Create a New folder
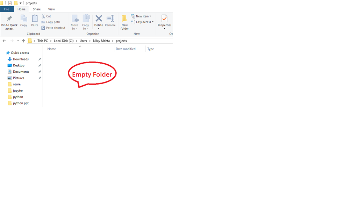This screenshot has height=201, width=358. click(x=124, y=22)
